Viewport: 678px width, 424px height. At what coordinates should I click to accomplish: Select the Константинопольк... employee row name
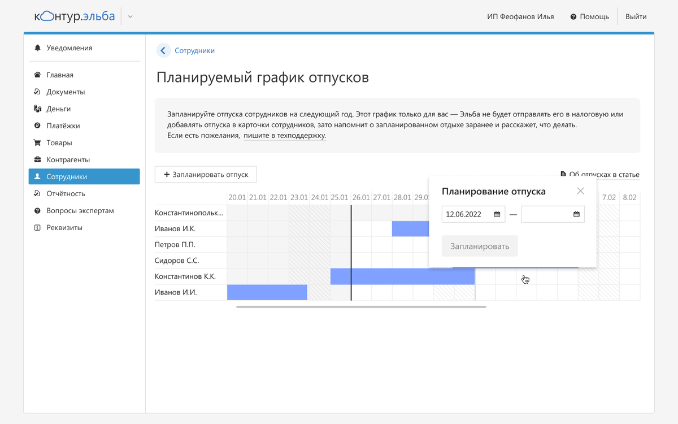click(x=189, y=213)
